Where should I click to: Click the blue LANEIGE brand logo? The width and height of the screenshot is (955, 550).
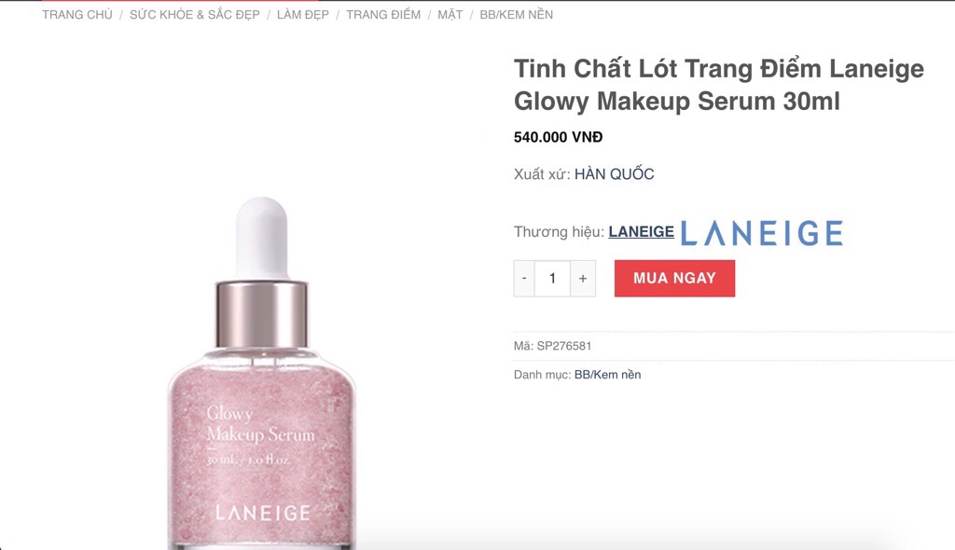(x=761, y=233)
